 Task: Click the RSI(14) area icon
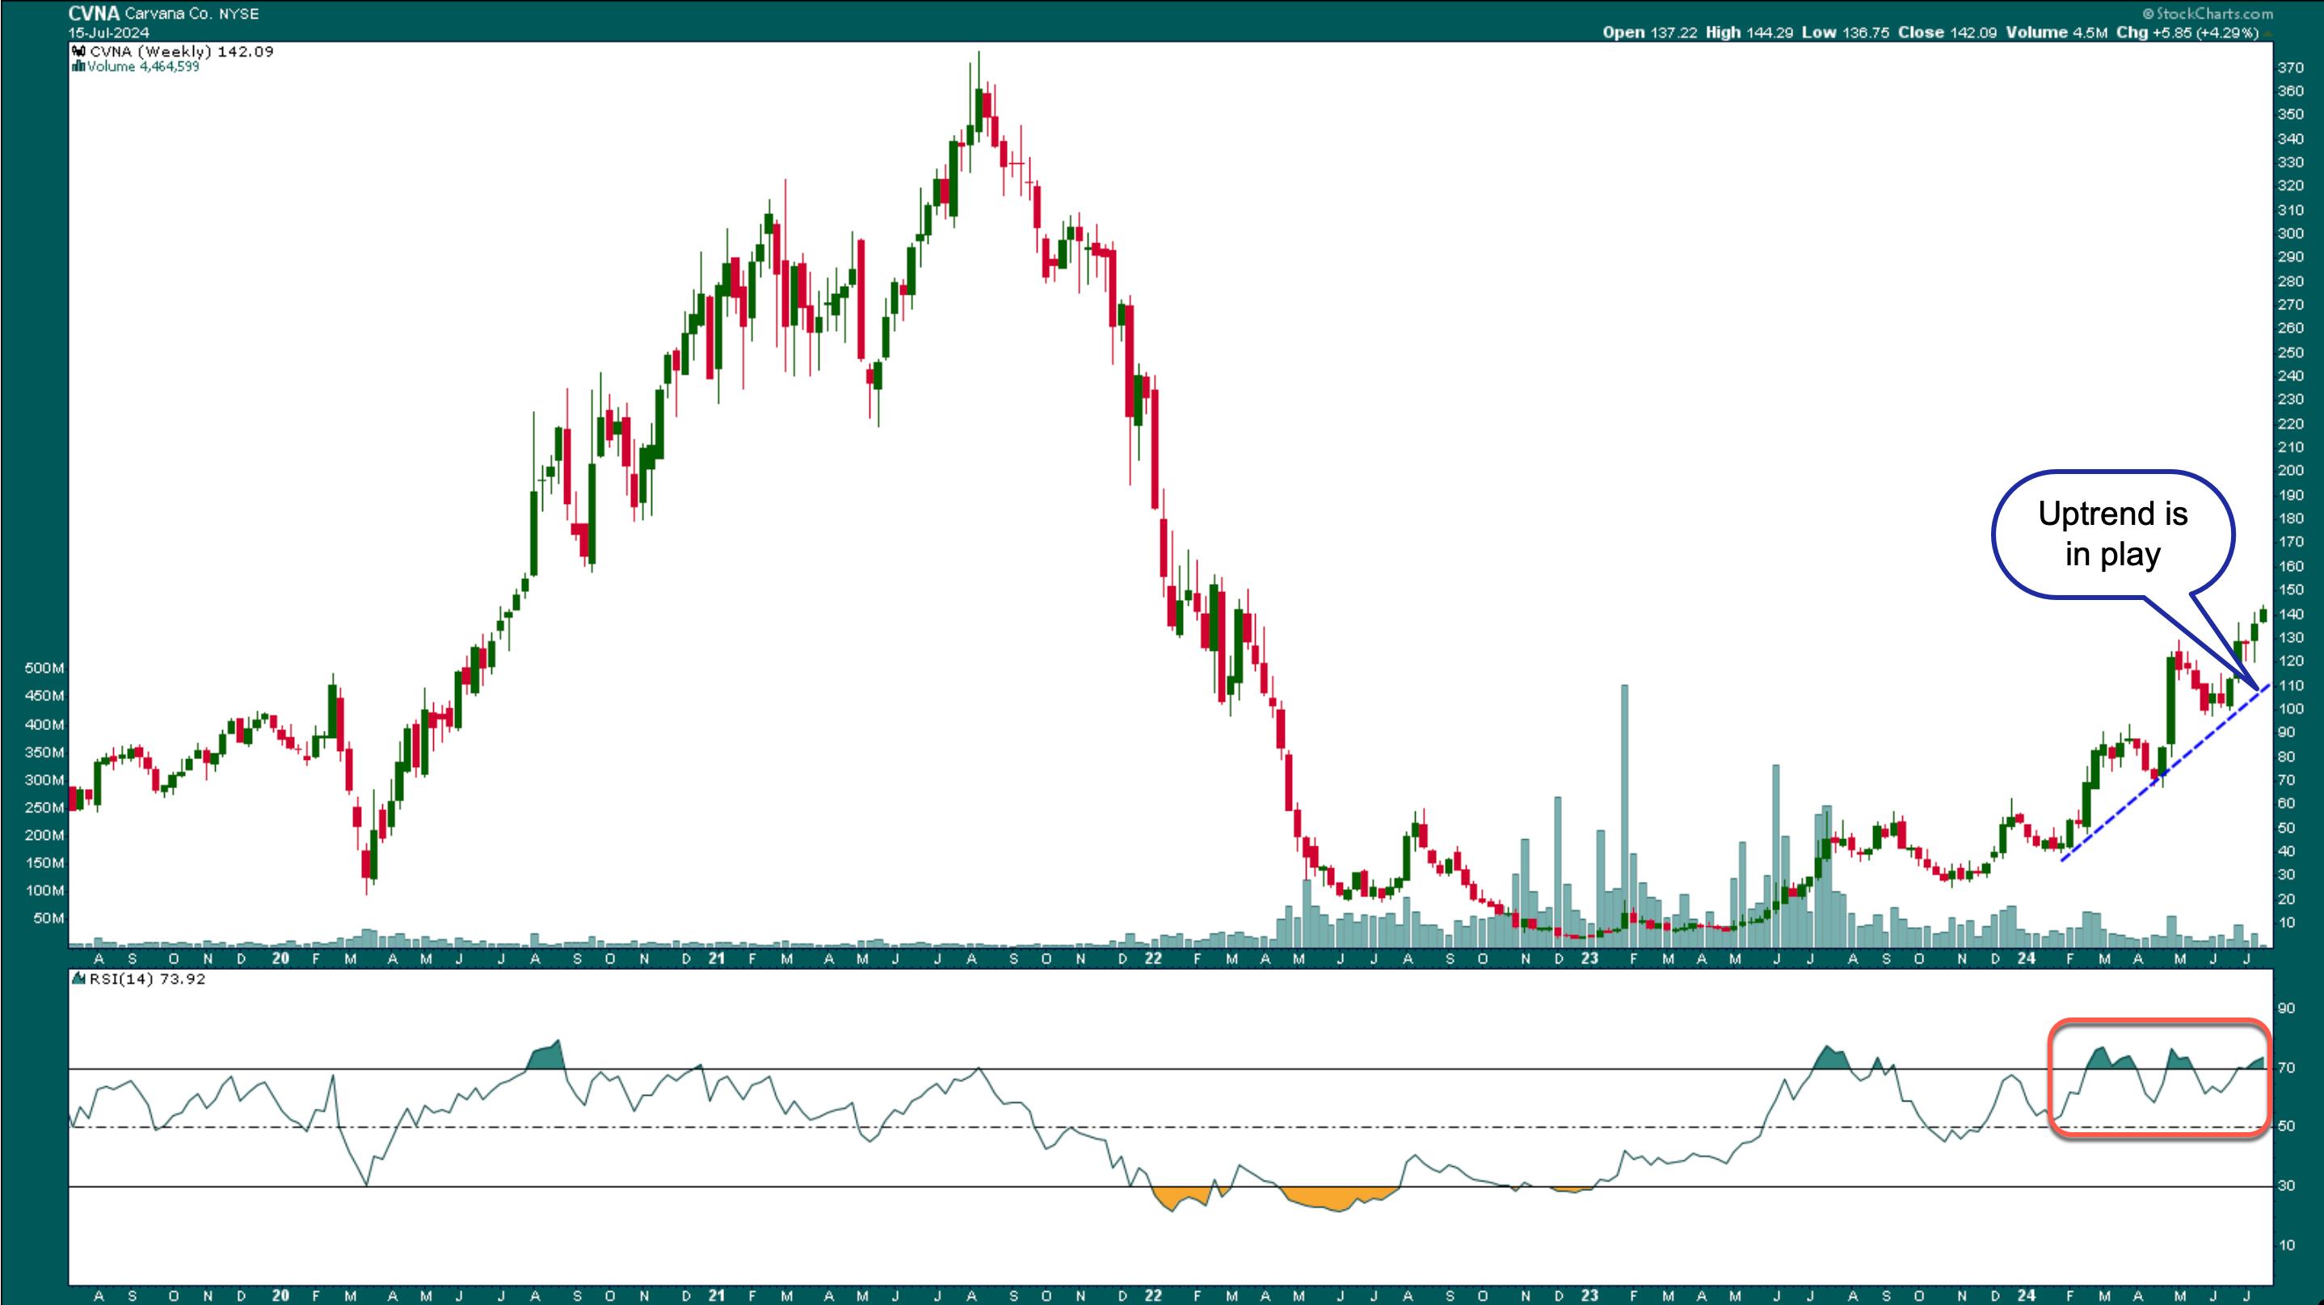[x=78, y=980]
